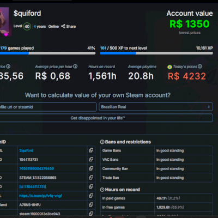Copy the s.team short link value

coord(91,196)
